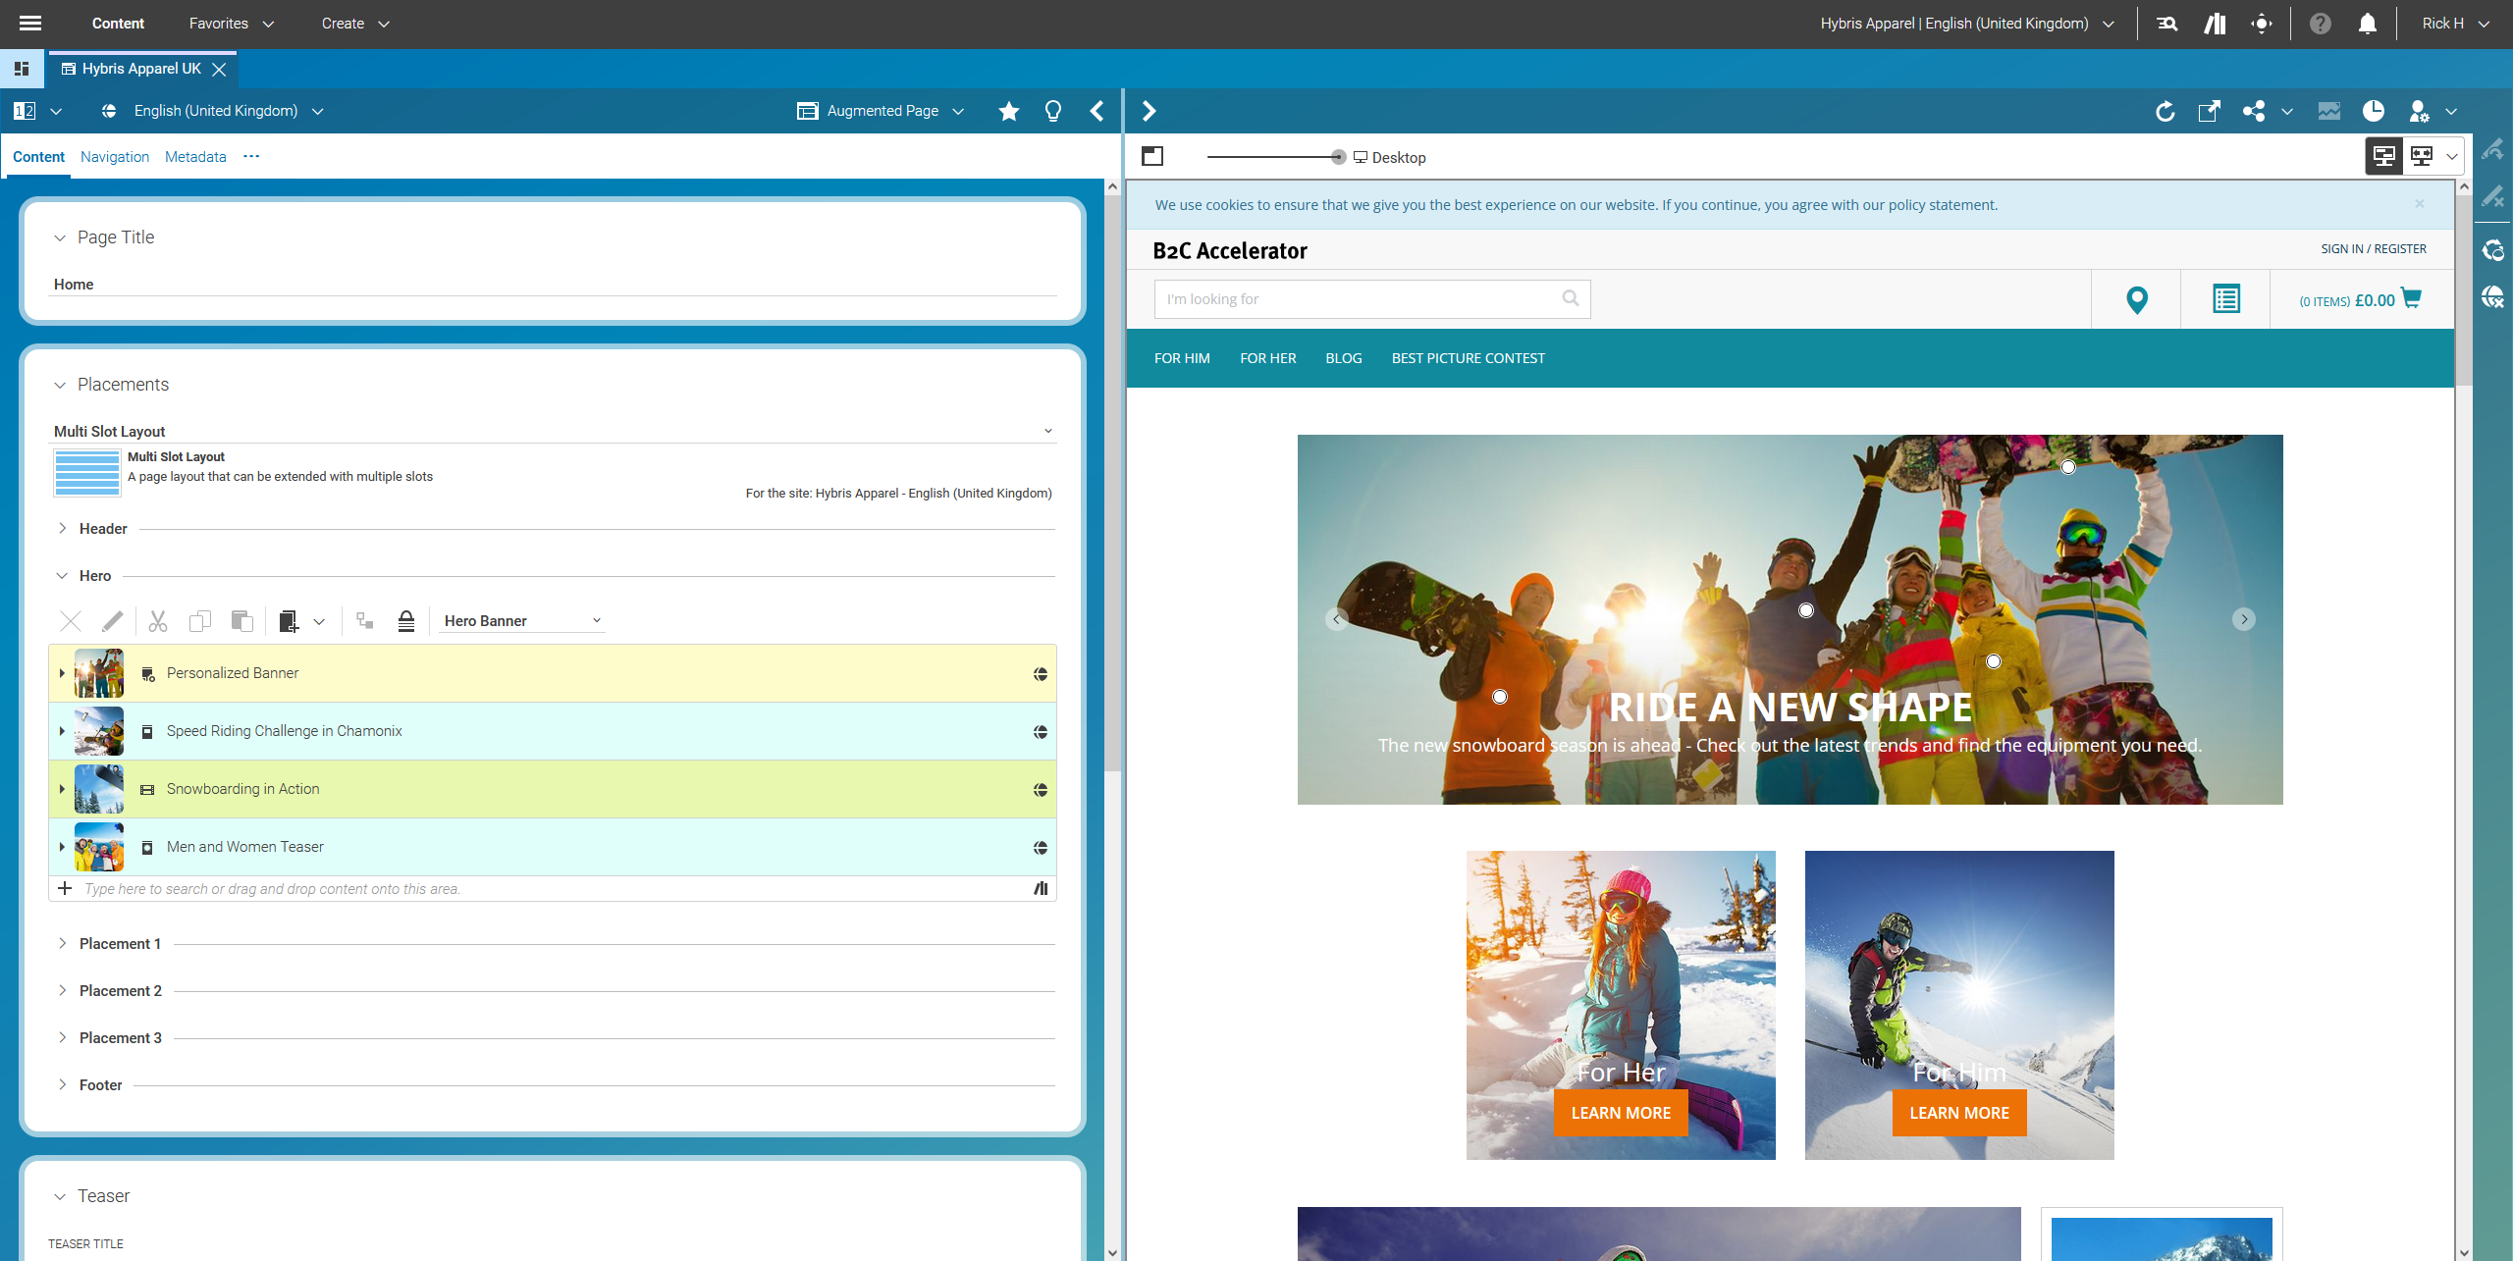Switch preview to the responsive device mode toggle

click(x=2422, y=155)
